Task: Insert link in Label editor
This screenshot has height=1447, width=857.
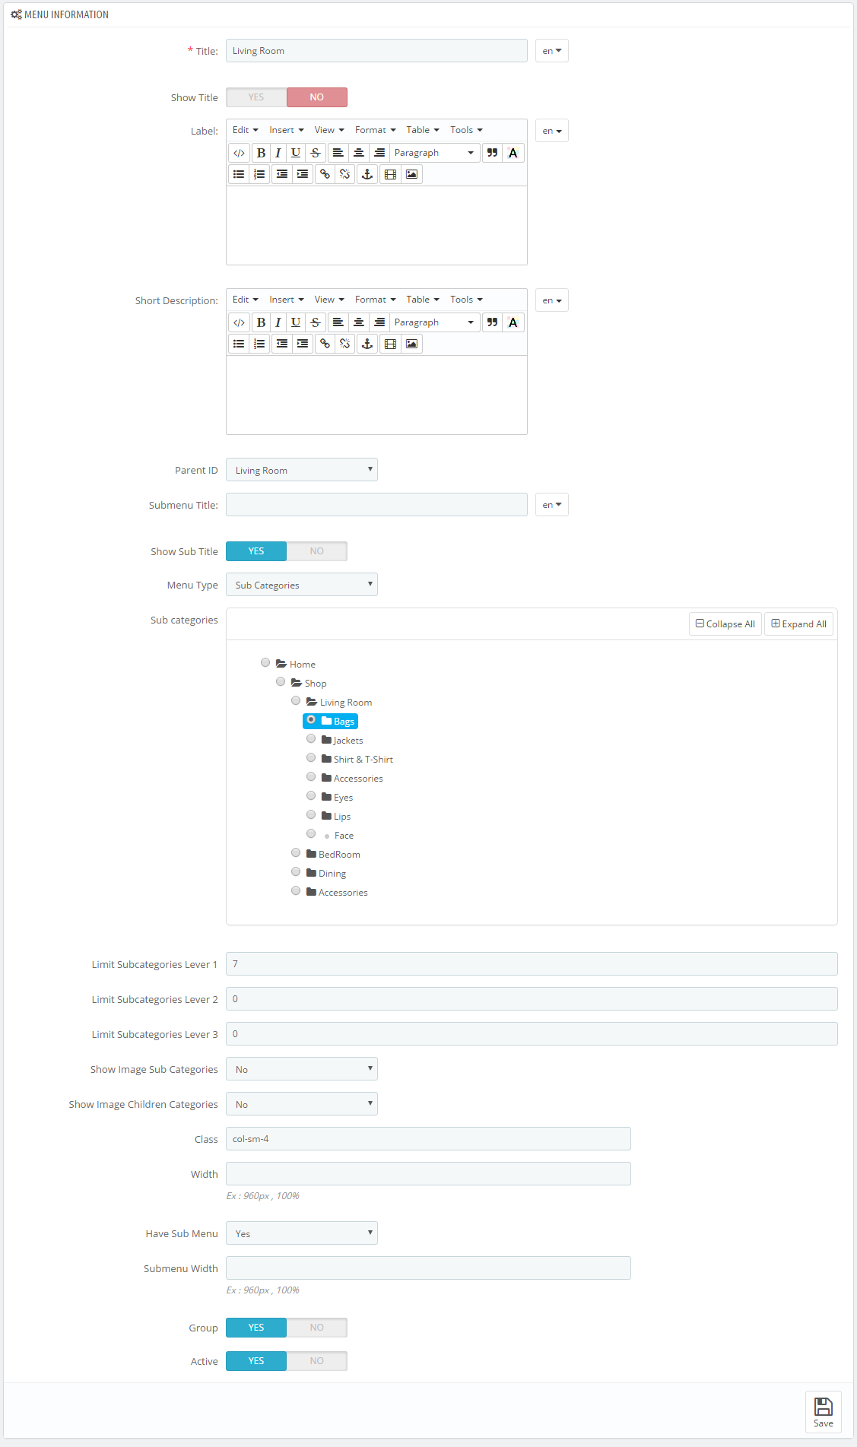Action: 325,174
